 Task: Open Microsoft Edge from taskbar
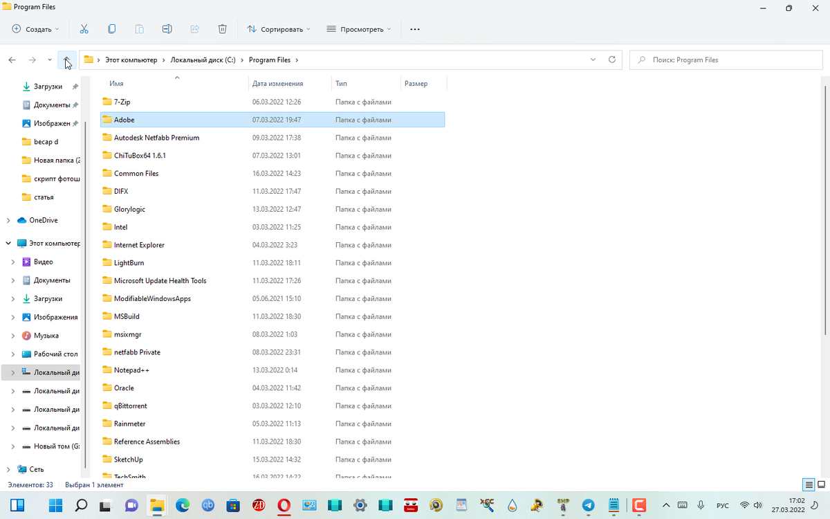(x=183, y=505)
